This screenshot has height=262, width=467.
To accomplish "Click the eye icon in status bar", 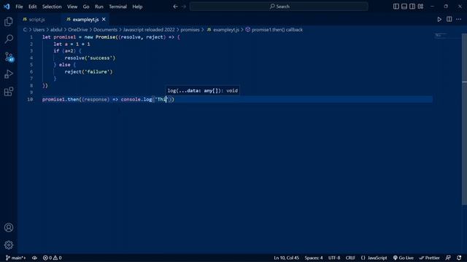I will (x=34, y=258).
